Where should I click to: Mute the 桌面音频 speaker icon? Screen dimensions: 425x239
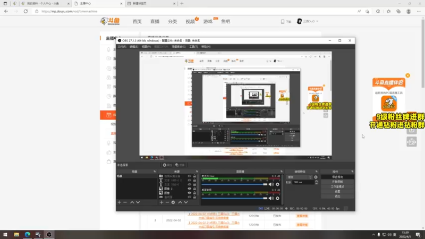(x=271, y=198)
